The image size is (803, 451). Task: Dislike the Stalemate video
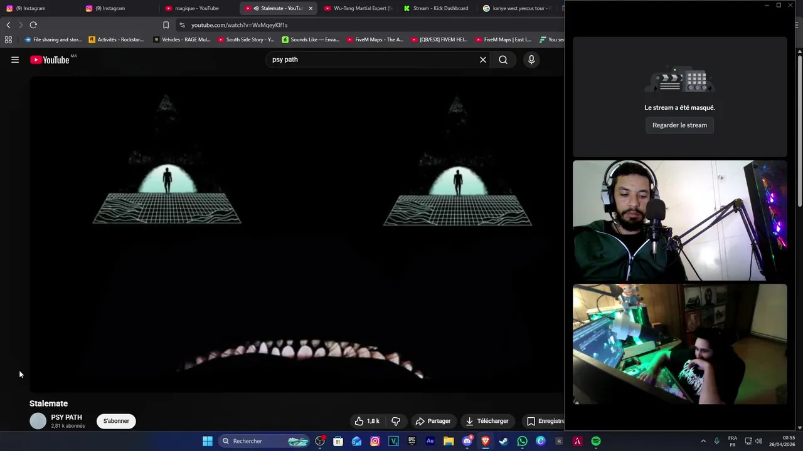[x=396, y=421]
